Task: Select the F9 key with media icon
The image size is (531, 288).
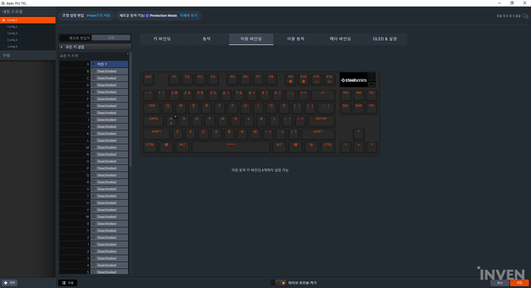Action: tap(290, 79)
